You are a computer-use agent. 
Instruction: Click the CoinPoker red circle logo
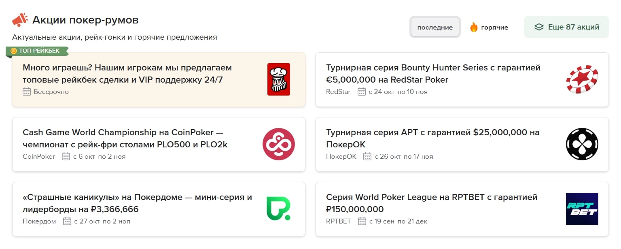[x=278, y=144]
